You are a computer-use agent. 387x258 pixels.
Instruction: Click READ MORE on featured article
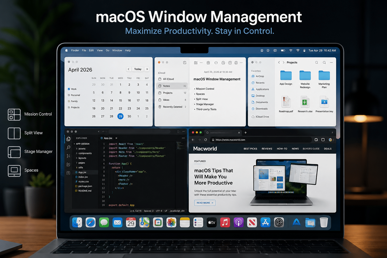(205, 203)
